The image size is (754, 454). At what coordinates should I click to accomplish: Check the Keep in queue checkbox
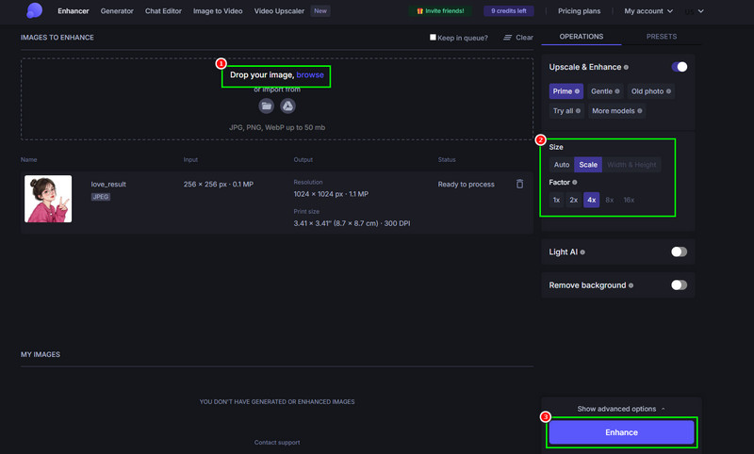433,38
